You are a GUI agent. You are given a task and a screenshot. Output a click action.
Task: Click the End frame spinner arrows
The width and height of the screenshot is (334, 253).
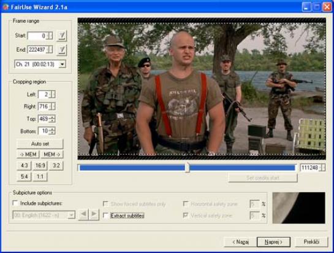point(50,50)
